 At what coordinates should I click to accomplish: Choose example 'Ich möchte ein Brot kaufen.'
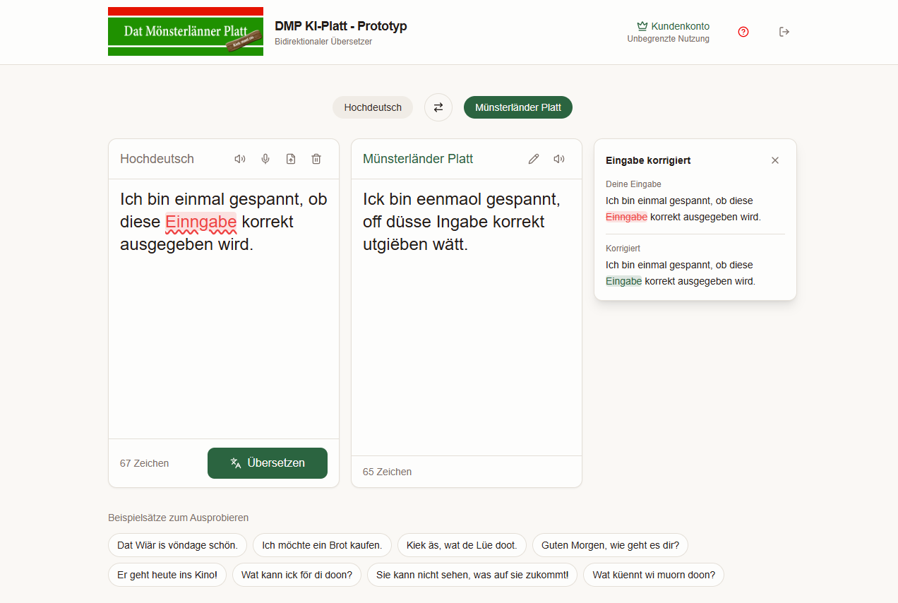click(322, 545)
